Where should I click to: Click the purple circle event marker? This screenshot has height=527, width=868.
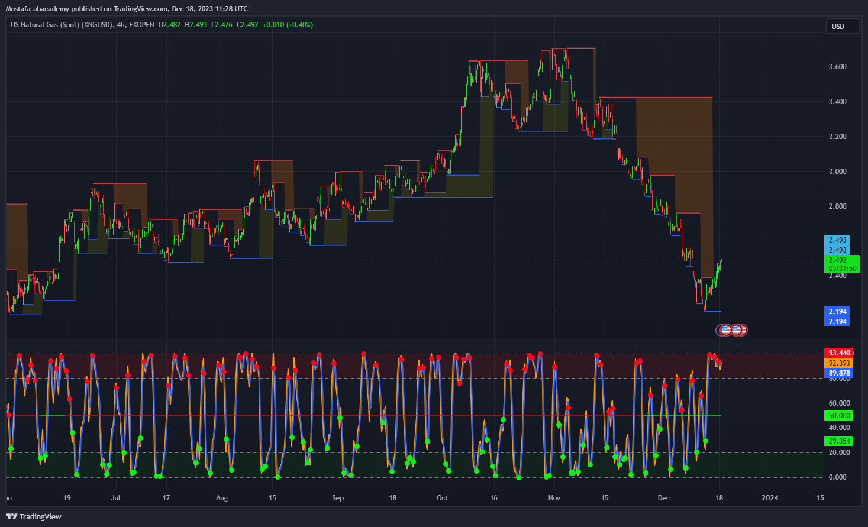[719, 330]
